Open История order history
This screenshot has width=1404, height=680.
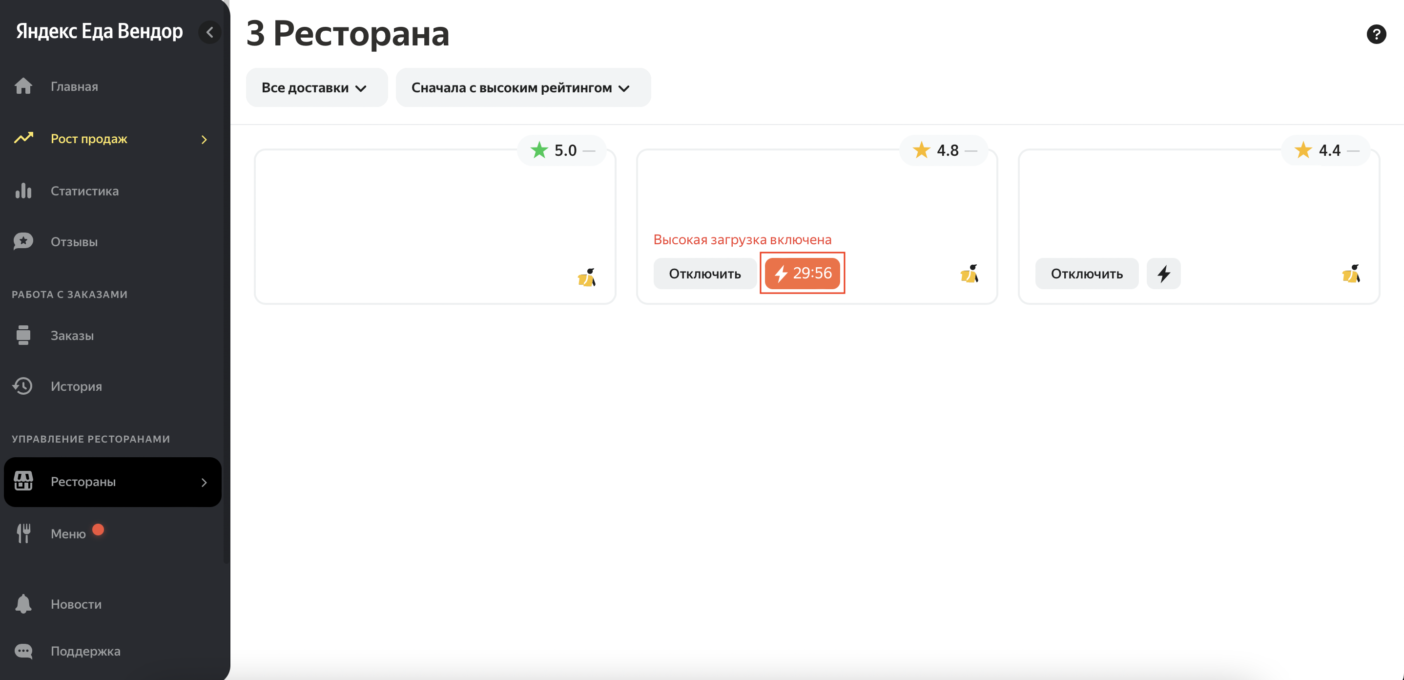tap(76, 386)
